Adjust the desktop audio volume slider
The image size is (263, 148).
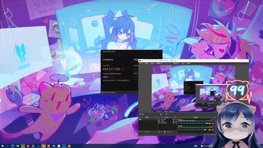pos(193,130)
